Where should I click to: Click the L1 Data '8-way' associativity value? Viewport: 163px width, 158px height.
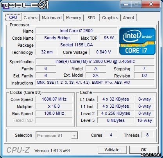click(145, 99)
